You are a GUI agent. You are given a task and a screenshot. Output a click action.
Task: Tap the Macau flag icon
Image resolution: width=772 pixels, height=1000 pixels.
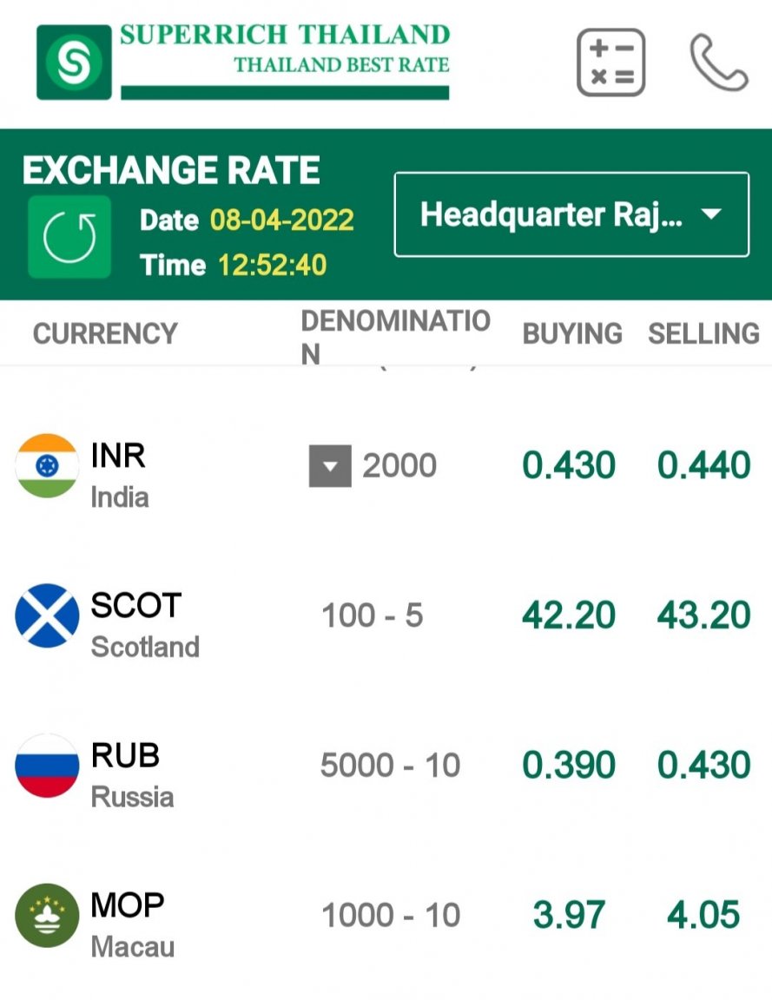(47, 915)
